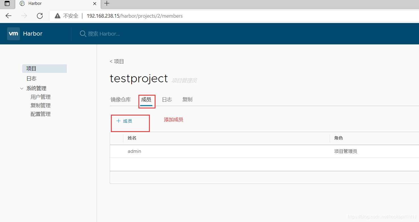The width and height of the screenshot is (419, 222).
Task: Sort by 角色 column header
Action: pyautogui.click(x=339, y=138)
